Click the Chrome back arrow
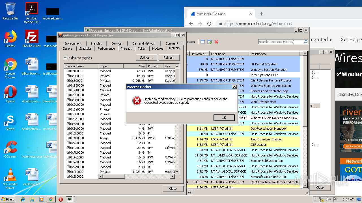The image size is (362, 203). pyautogui.click(x=191, y=24)
